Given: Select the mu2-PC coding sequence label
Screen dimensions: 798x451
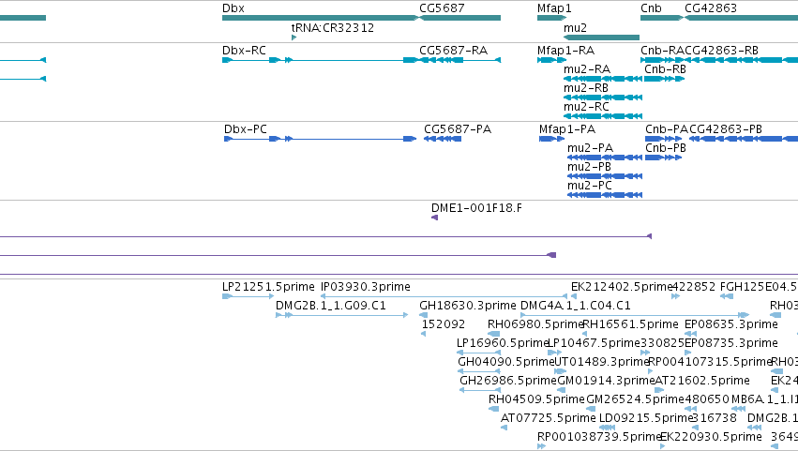Looking at the screenshot, I should tap(589, 186).
